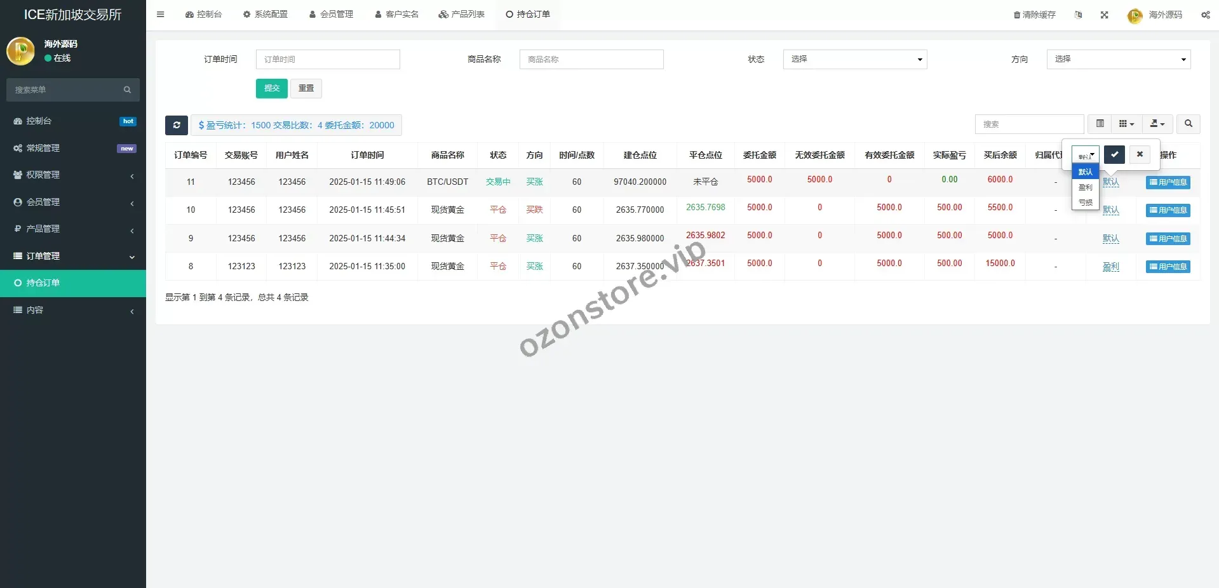The height and width of the screenshot is (588, 1219).
Task: Confirm the edit with the checkmark button
Action: coord(1114,154)
